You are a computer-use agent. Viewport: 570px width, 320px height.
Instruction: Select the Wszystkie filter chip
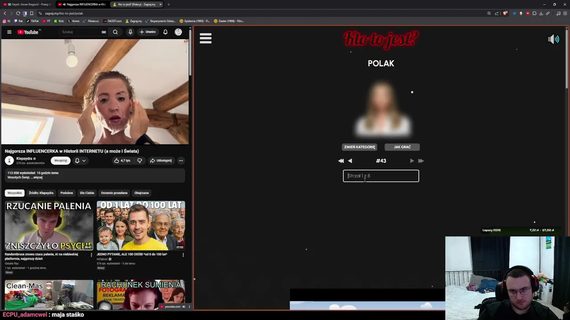coord(14,193)
